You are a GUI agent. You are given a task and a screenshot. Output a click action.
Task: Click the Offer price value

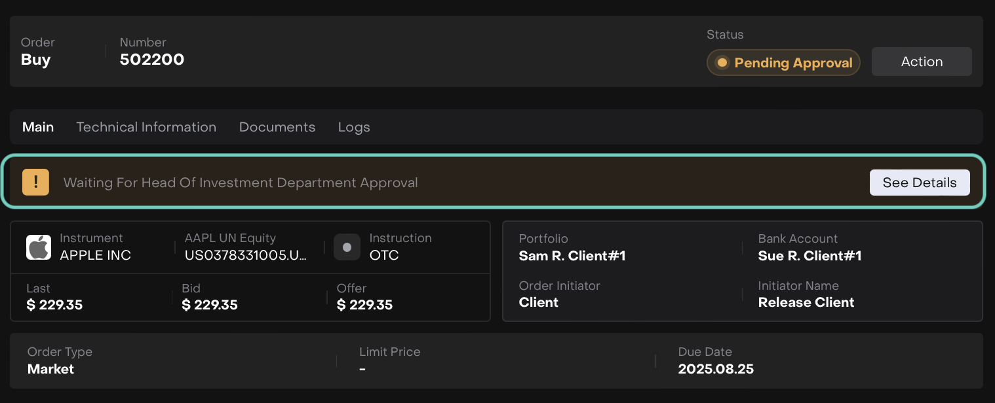[364, 305]
